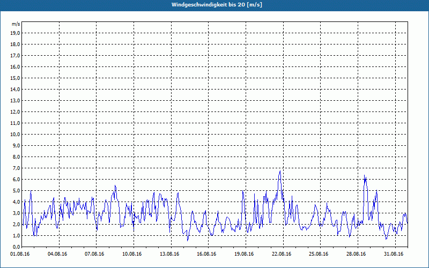The image size is (429, 268).
Task: Select the 8,0 y-axis value
Action: [16, 157]
